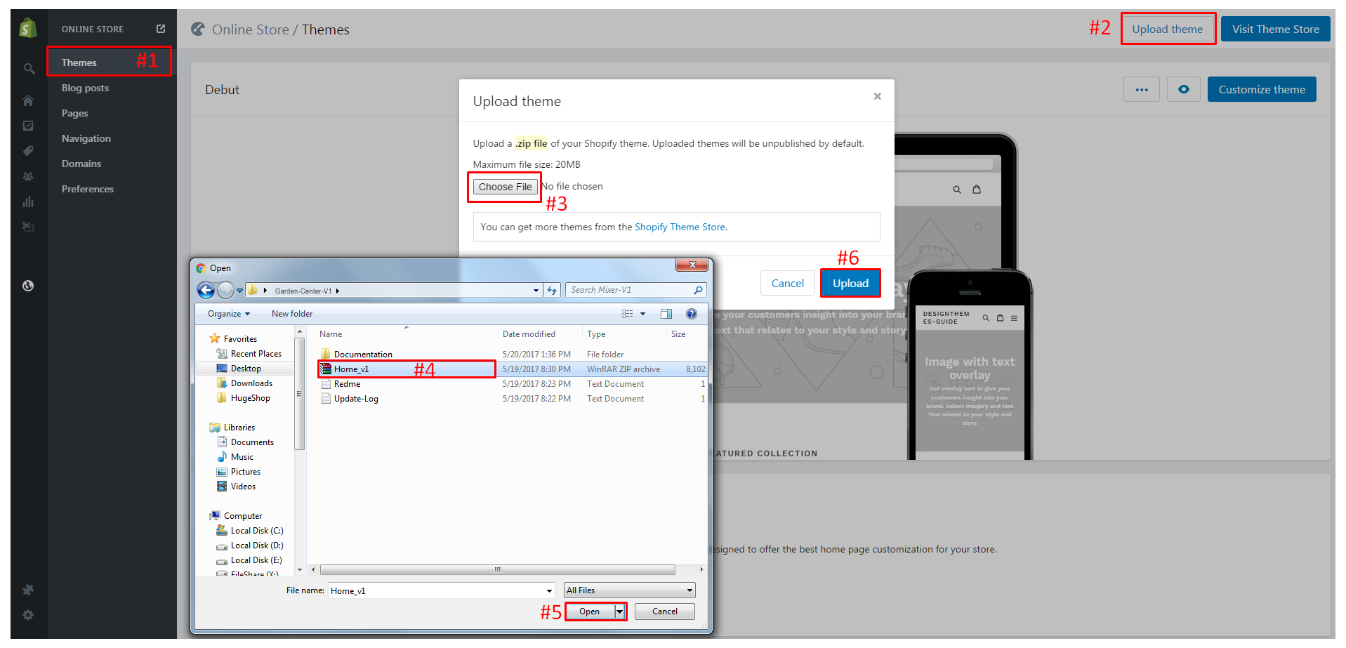Expand the address bar history dropdown
The image size is (1346, 648).
(x=536, y=290)
